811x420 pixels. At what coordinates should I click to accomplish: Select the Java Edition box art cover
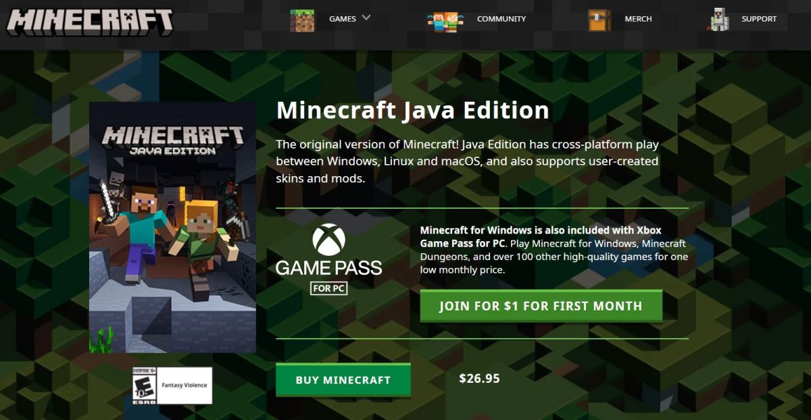(x=172, y=228)
